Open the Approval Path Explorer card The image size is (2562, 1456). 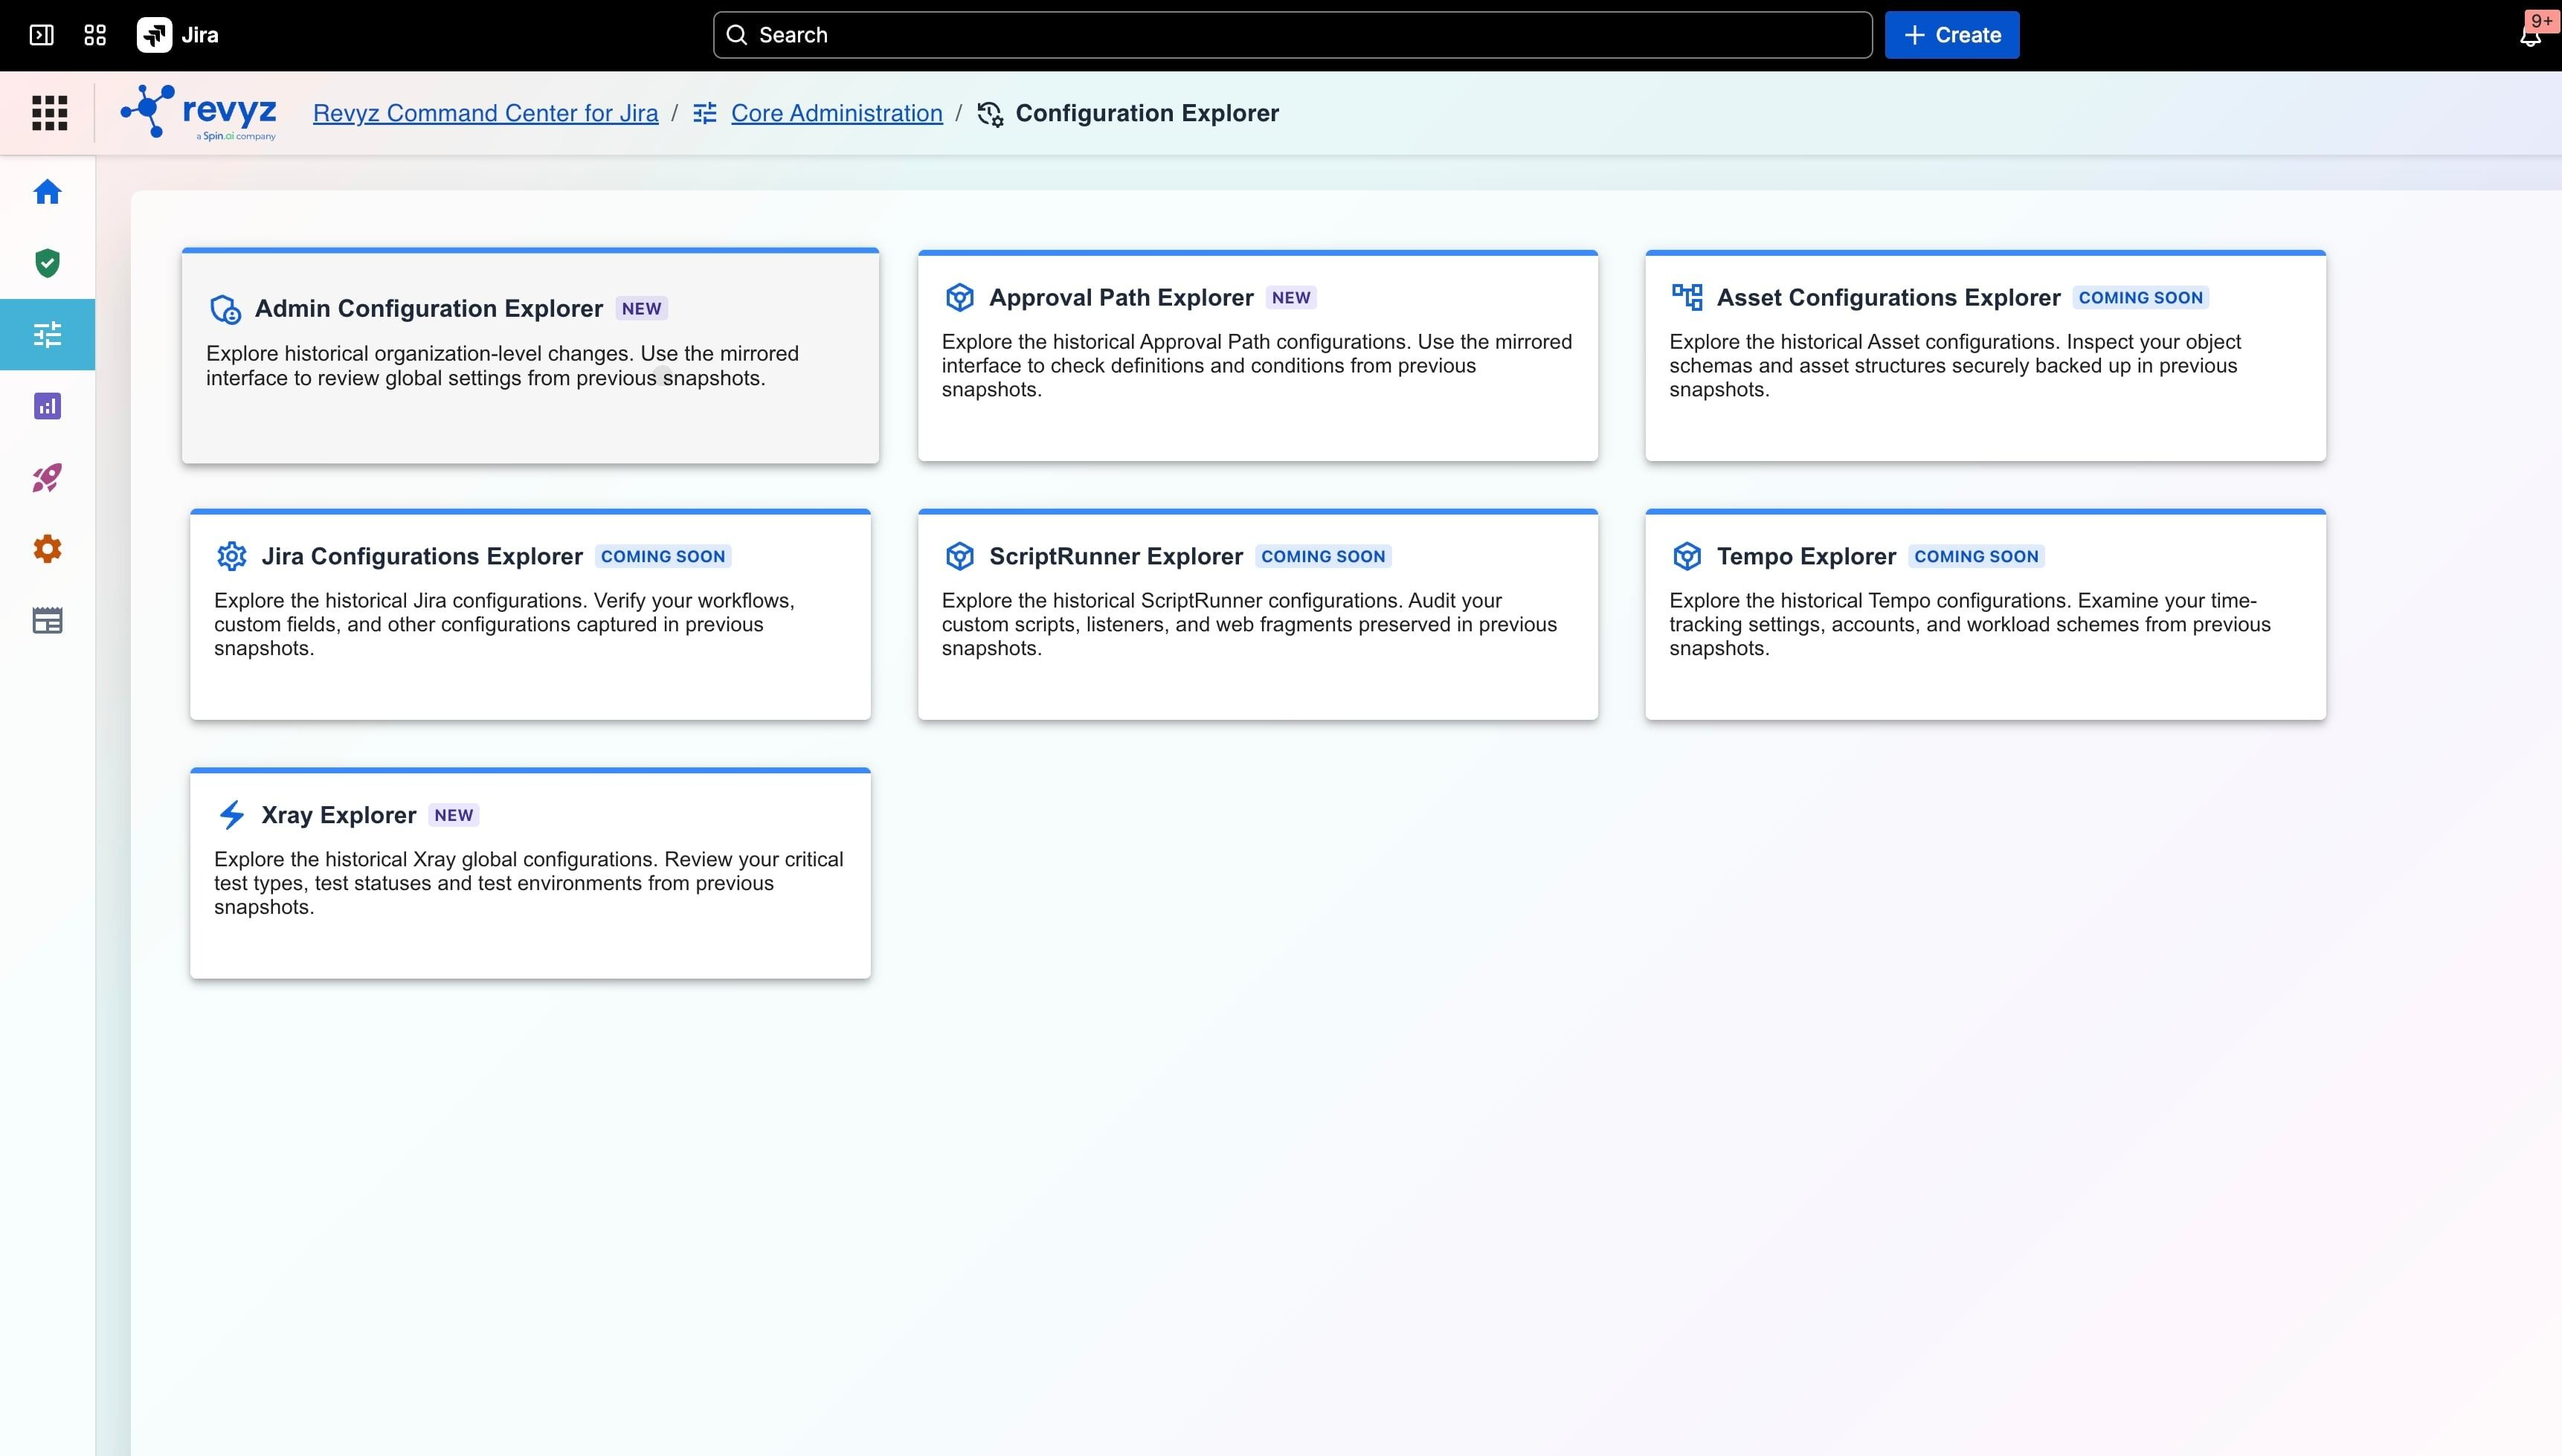pos(1257,356)
